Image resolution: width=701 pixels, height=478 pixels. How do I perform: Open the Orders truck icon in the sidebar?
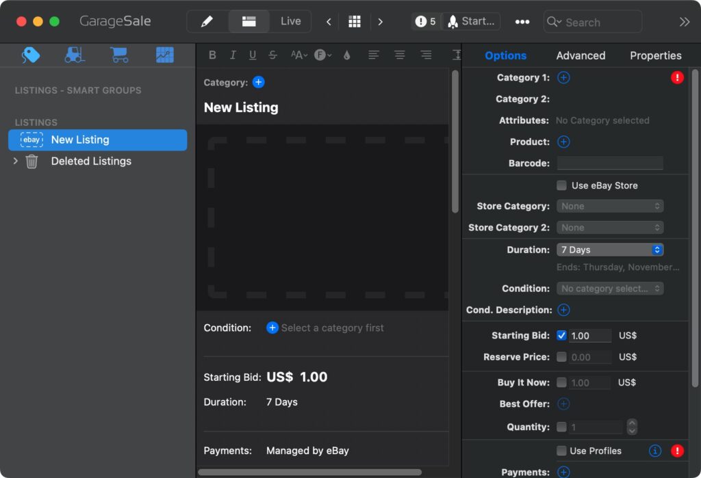(x=75, y=55)
